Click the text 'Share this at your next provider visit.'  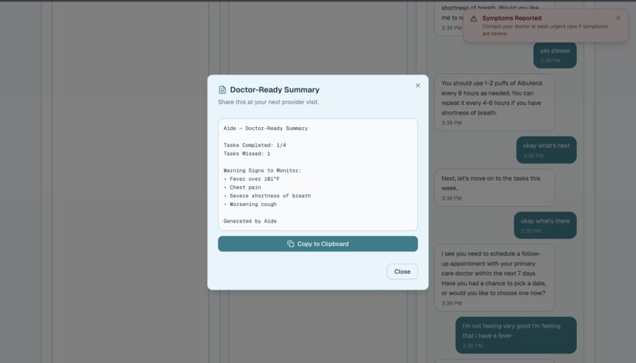268,103
